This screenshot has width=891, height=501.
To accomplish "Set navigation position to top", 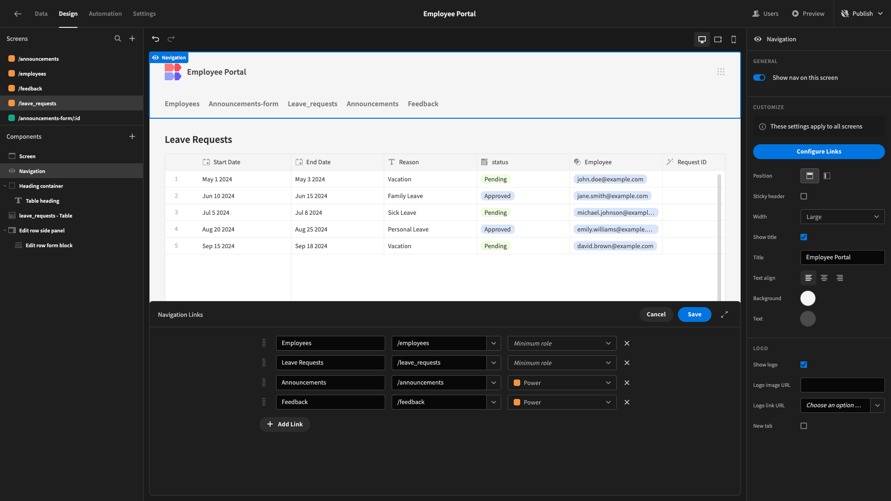I will click(810, 176).
